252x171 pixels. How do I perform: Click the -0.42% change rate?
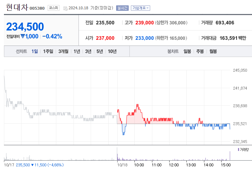(52, 36)
